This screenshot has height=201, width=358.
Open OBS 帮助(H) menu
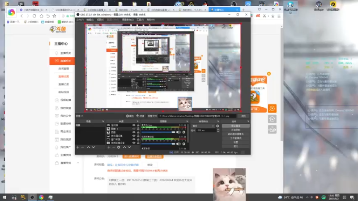[x=151, y=20]
